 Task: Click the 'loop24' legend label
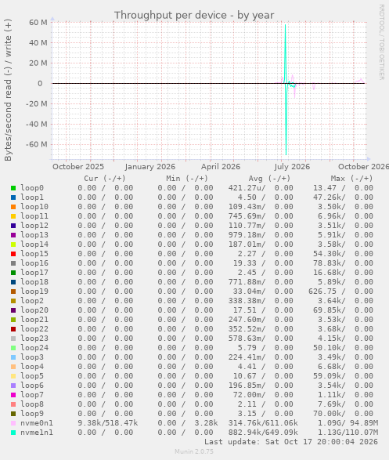pyautogui.click(x=34, y=347)
